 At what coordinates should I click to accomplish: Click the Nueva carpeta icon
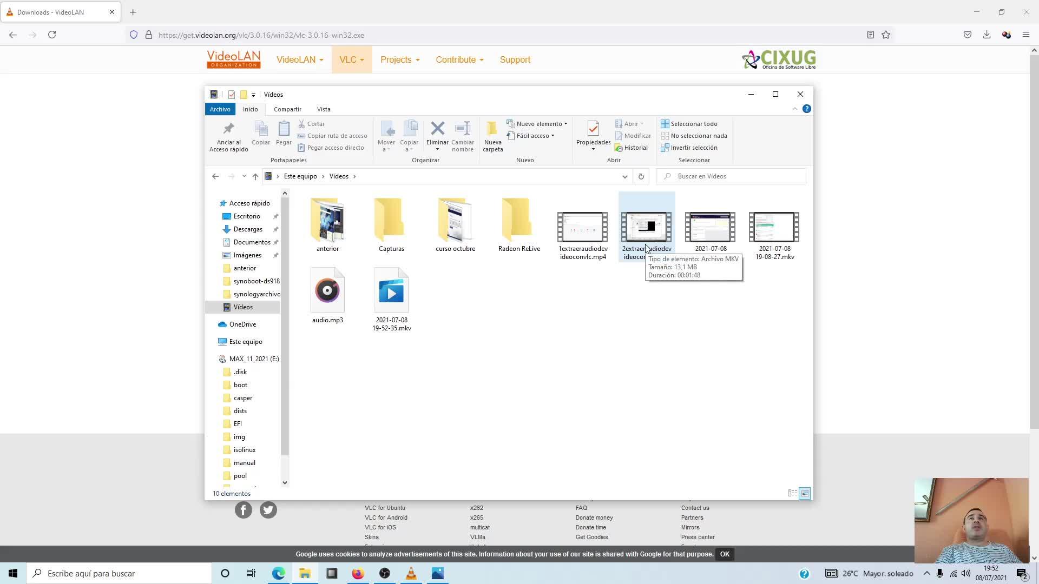pyautogui.click(x=492, y=129)
